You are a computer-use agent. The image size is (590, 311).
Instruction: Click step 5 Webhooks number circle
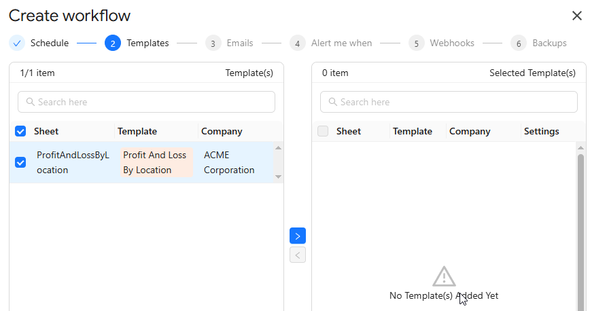416,43
